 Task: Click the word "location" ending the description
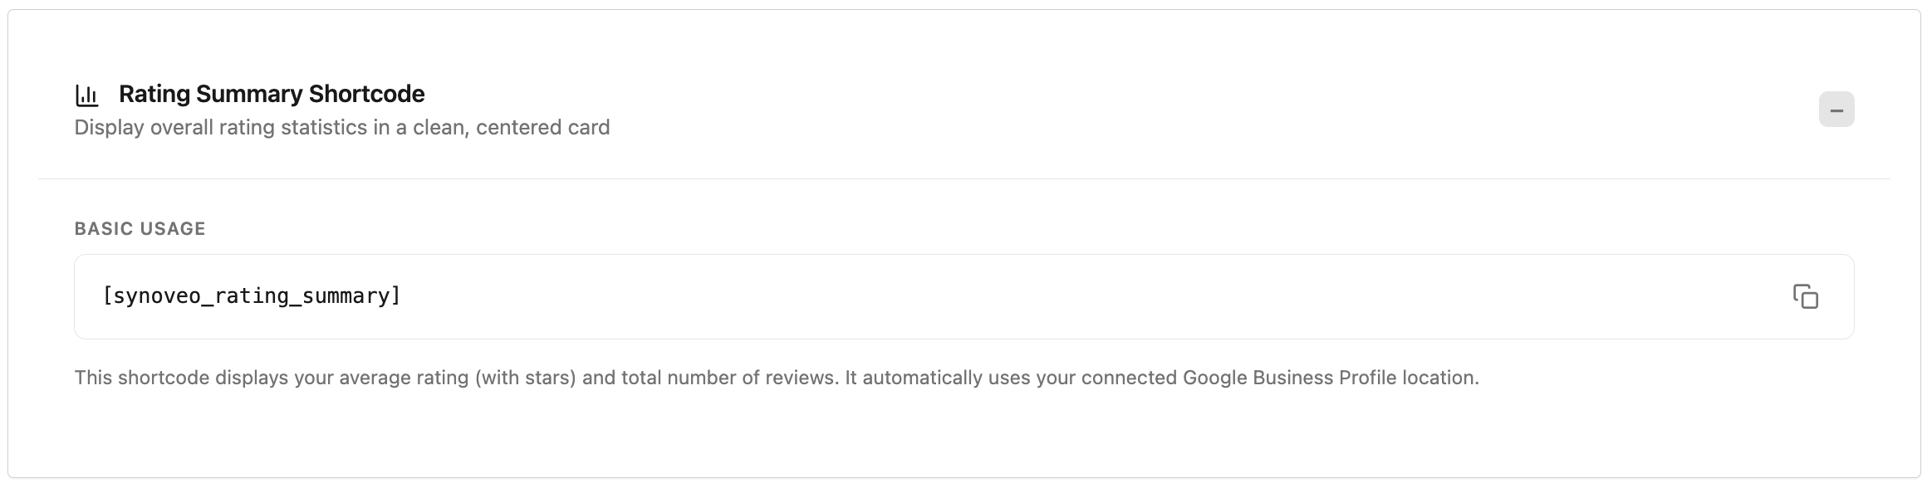tap(1439, 378)
